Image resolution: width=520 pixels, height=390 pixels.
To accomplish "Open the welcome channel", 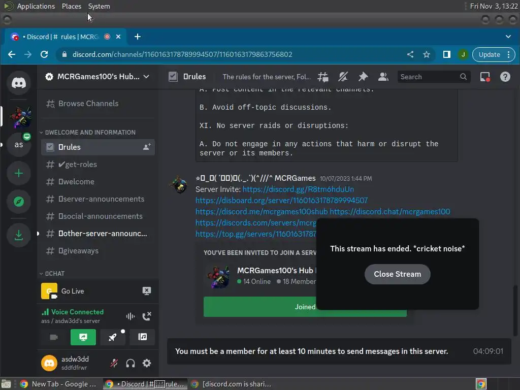I will (x=98, y=182).
